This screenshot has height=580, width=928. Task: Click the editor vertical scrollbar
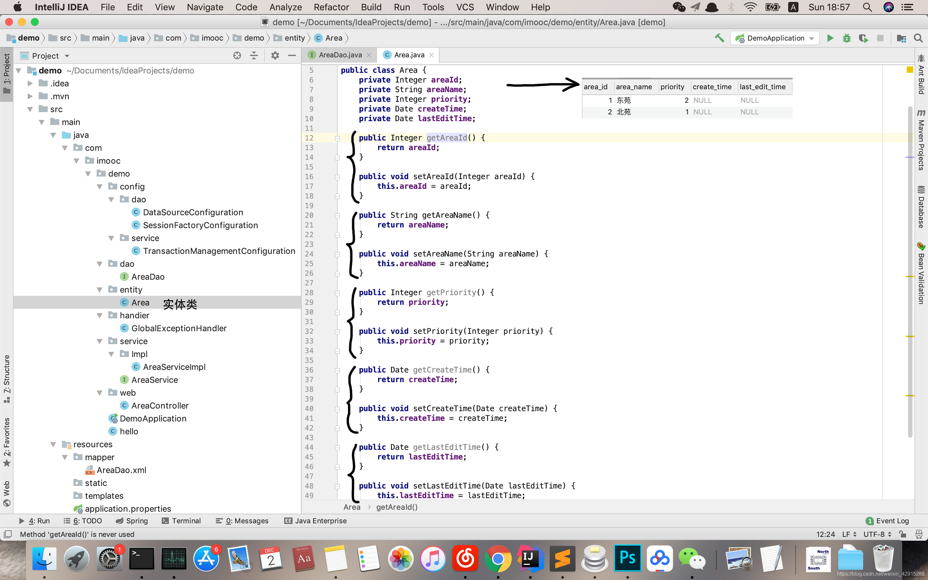point(910,272)
